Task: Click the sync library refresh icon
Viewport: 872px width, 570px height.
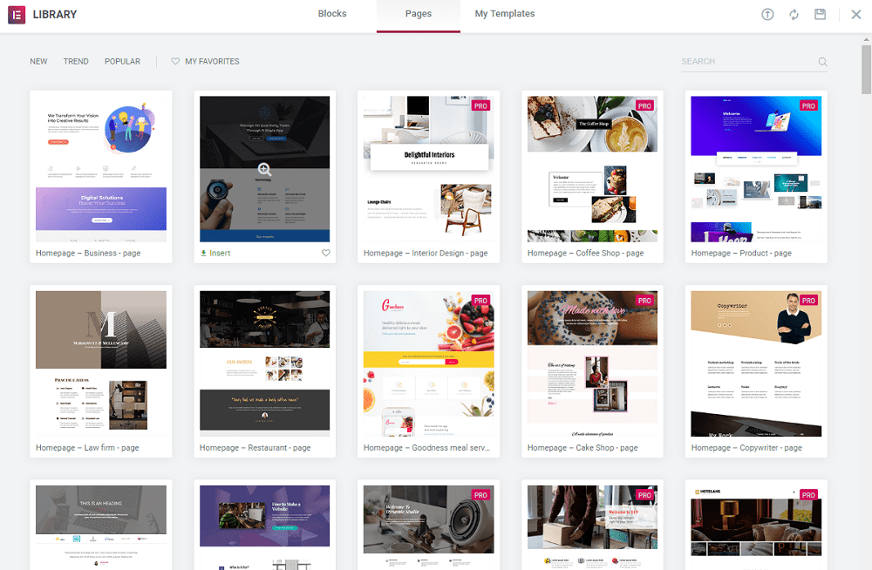Action: (794, 15)
